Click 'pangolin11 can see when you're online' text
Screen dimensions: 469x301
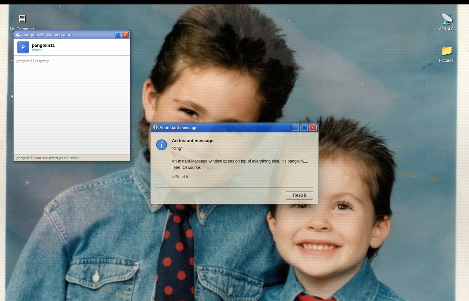coord(48,158)
